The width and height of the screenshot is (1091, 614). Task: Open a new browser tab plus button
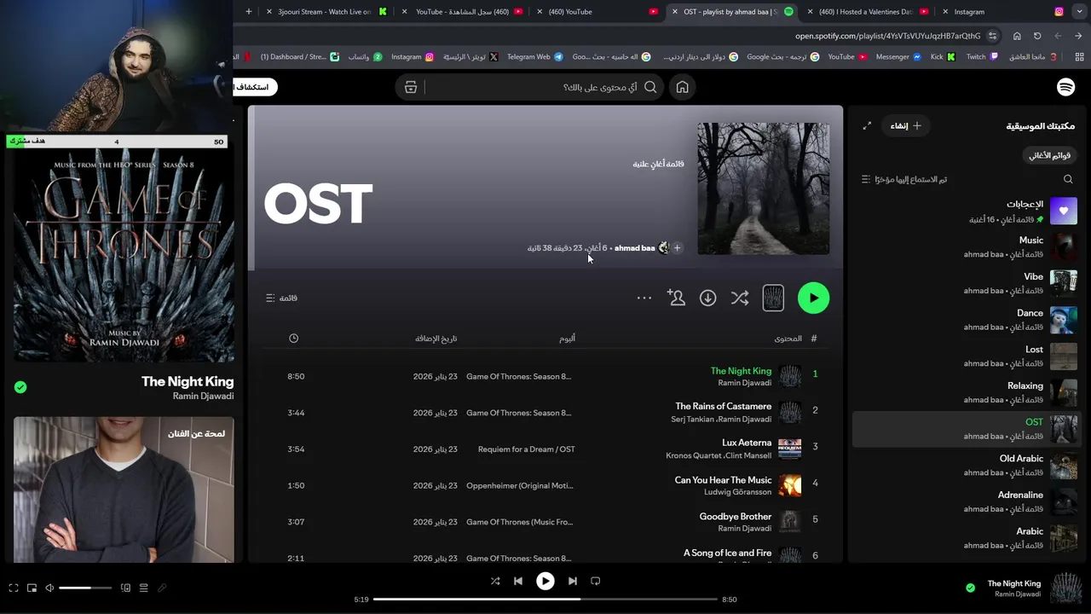click(x=249, y=12)
